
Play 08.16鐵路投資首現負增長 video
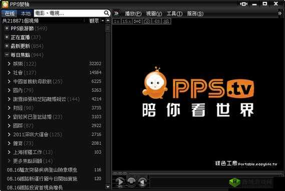(x=35, y=187)
